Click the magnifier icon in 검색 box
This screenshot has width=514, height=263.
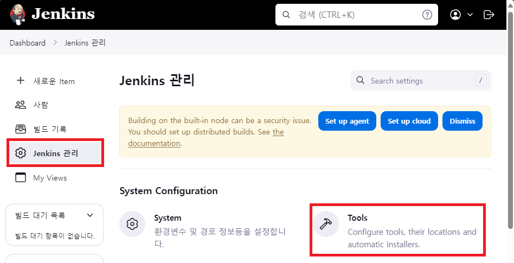pos(286,15)
